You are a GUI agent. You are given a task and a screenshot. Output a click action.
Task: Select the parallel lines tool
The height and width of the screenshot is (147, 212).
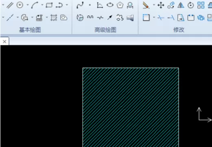pyautogui.click(x=10, y=5)
